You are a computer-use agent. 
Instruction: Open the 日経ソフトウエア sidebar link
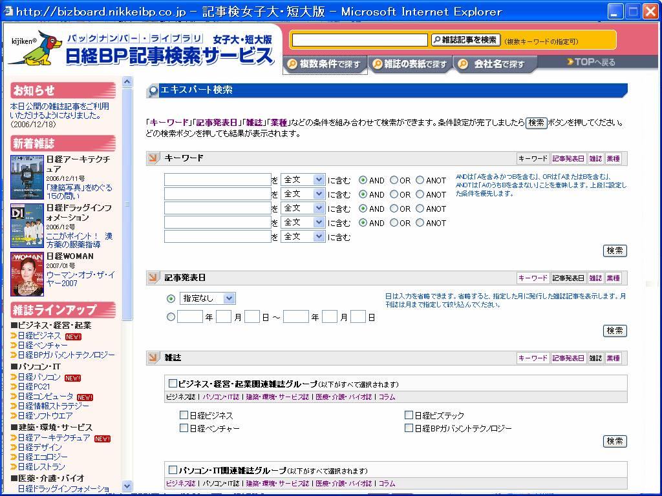pos(45,416)
